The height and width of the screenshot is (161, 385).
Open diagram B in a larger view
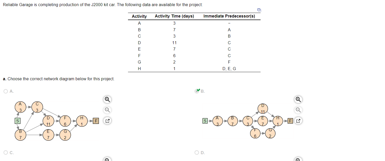click(x=298, y=121)
